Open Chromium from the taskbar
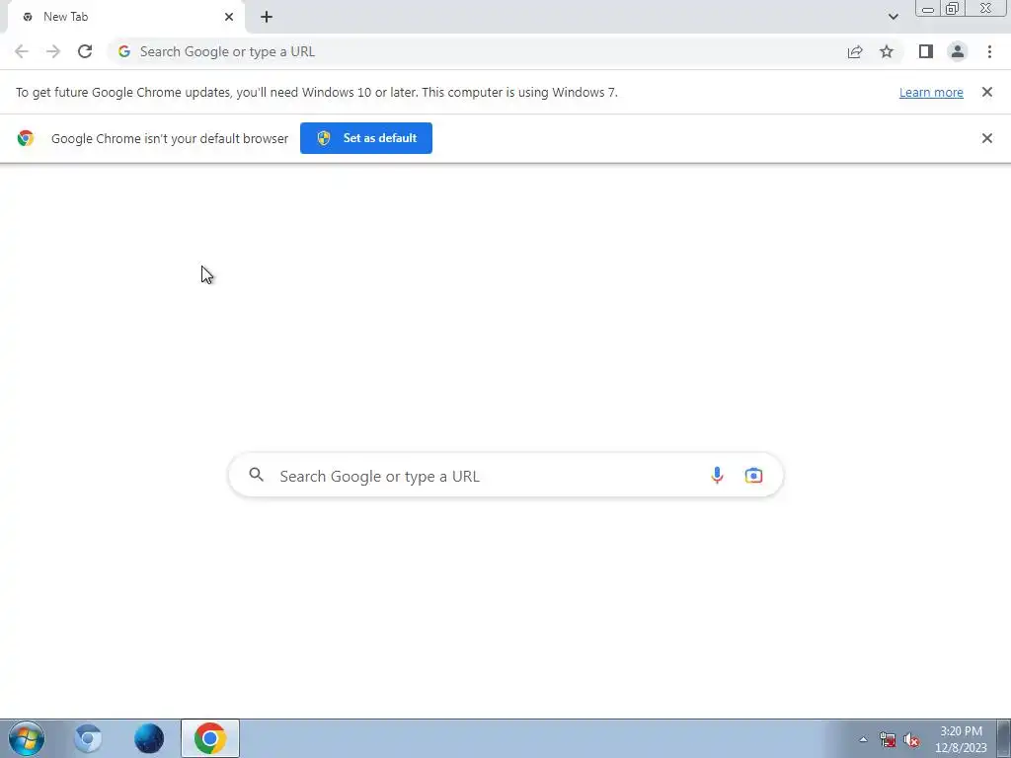 pos(88,738)
